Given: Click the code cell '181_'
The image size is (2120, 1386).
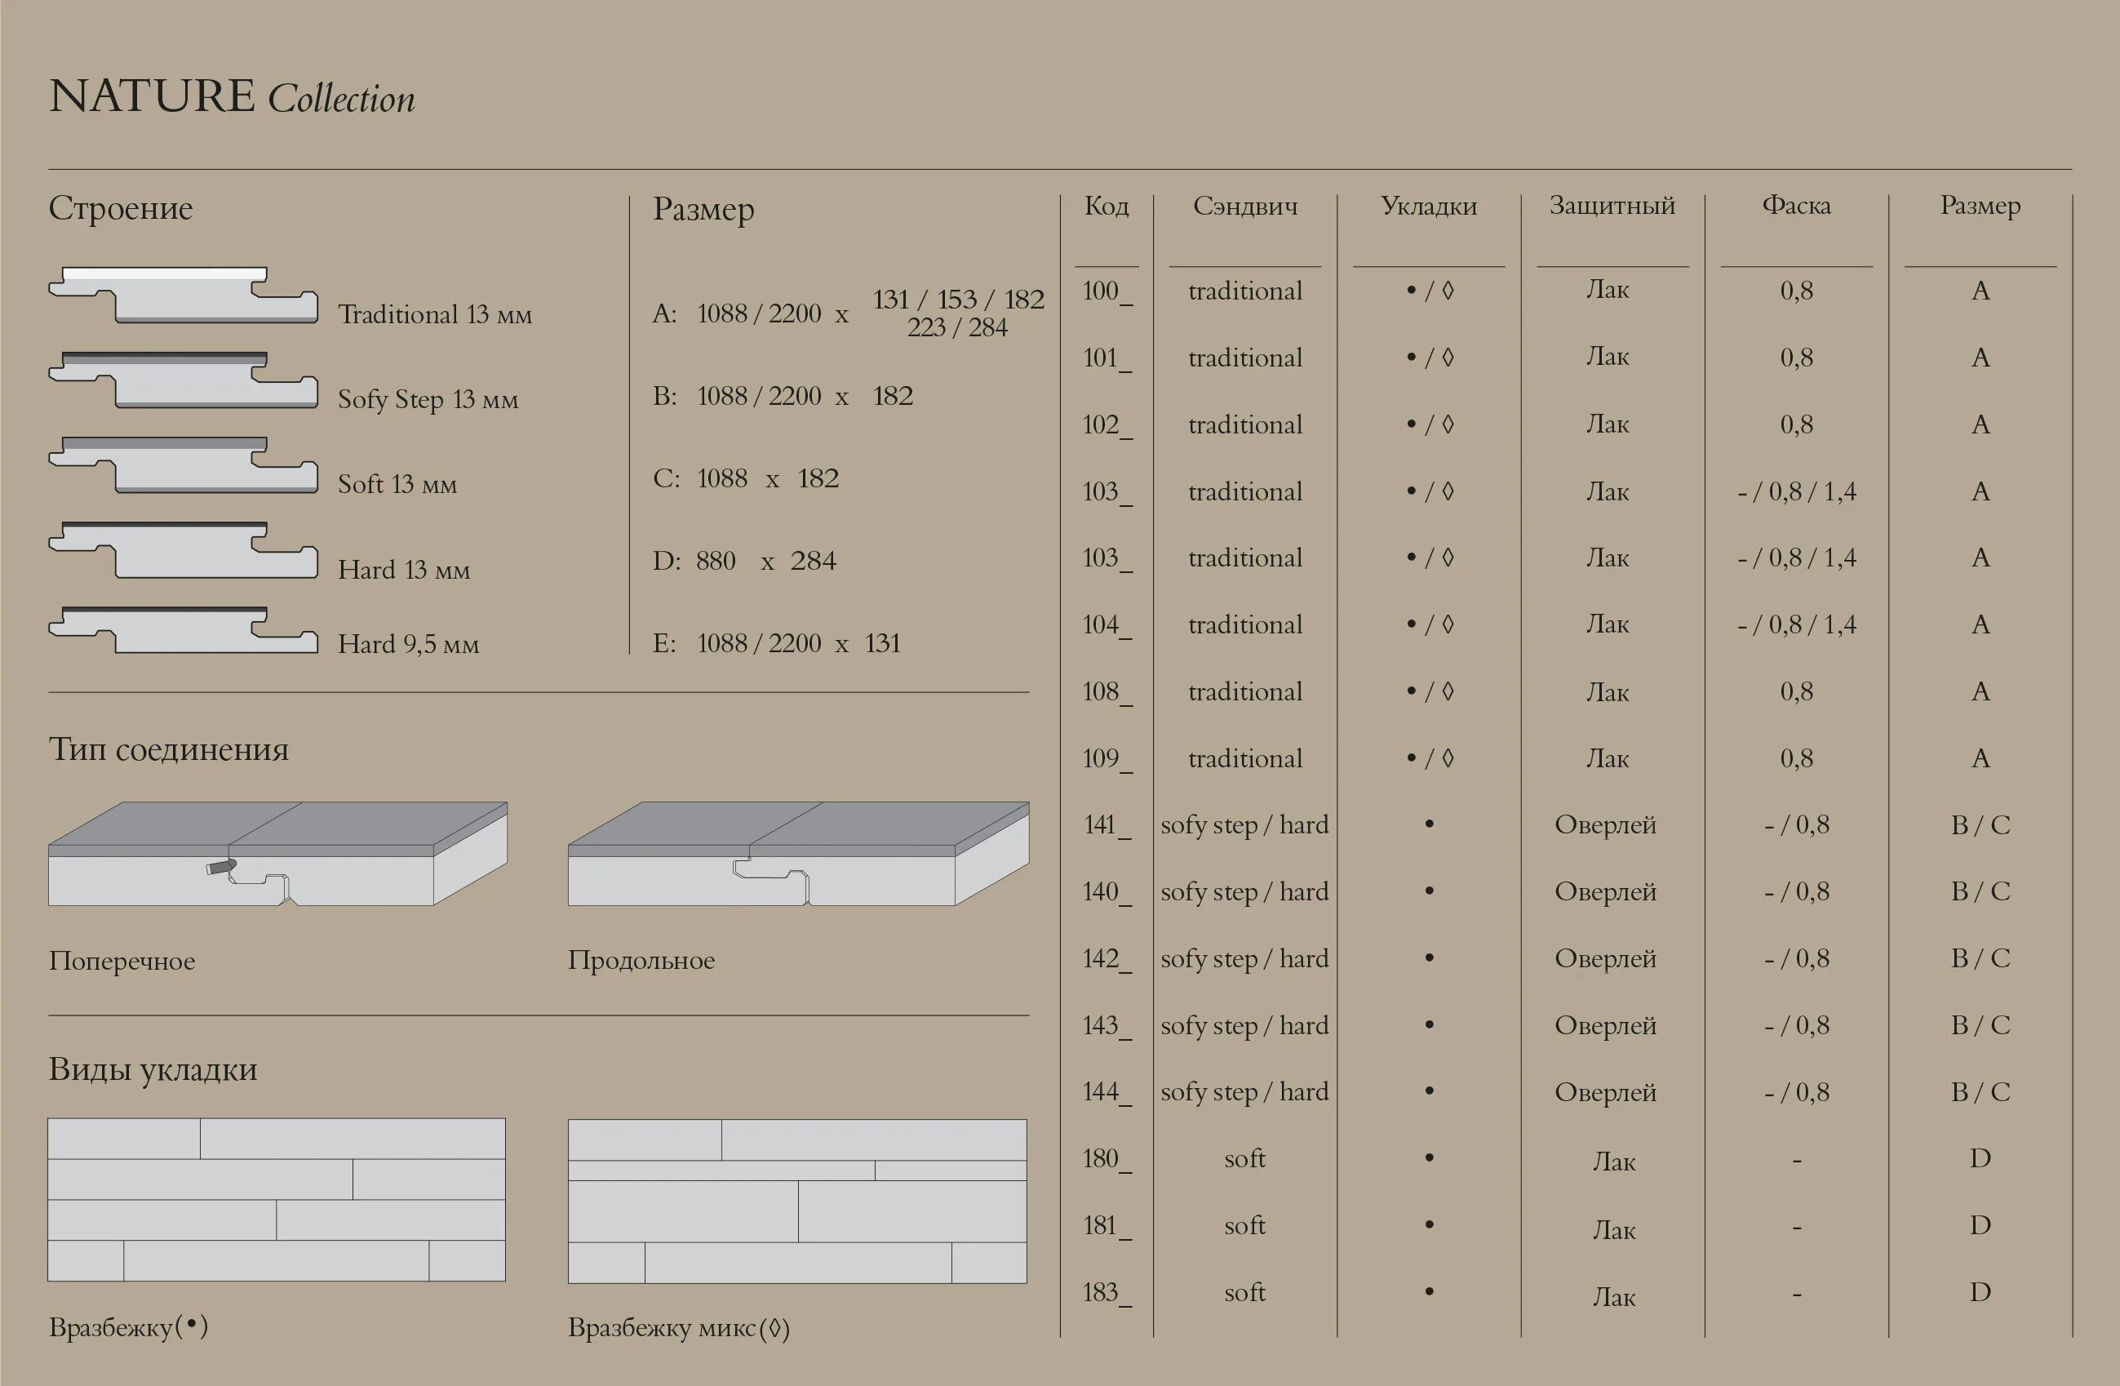Looking at the screenshot, I should (1107, 1227).
